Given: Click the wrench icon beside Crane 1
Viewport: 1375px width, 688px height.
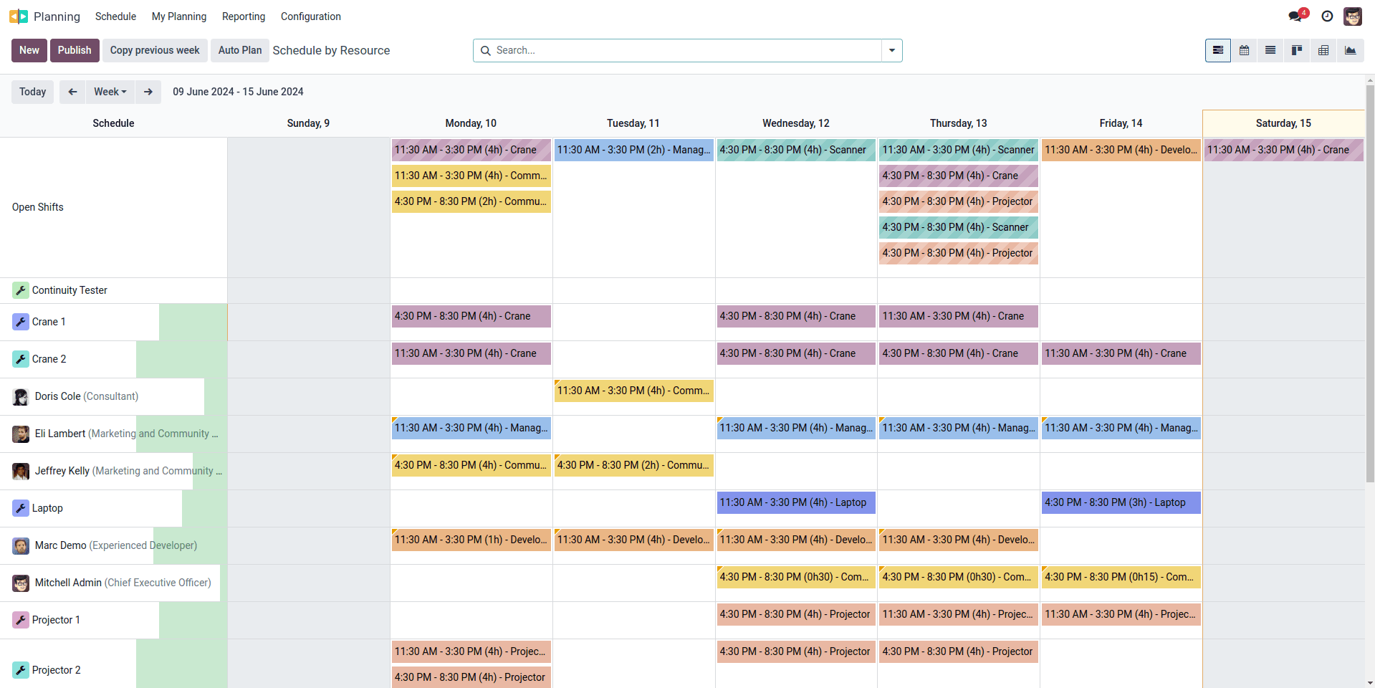Looking at the screenshot, I should [21, 322].
